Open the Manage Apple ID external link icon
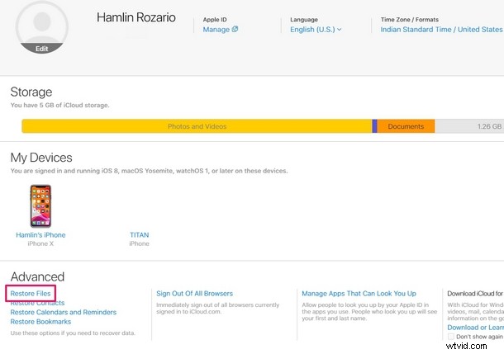504x354 pixels. (235, 29)
